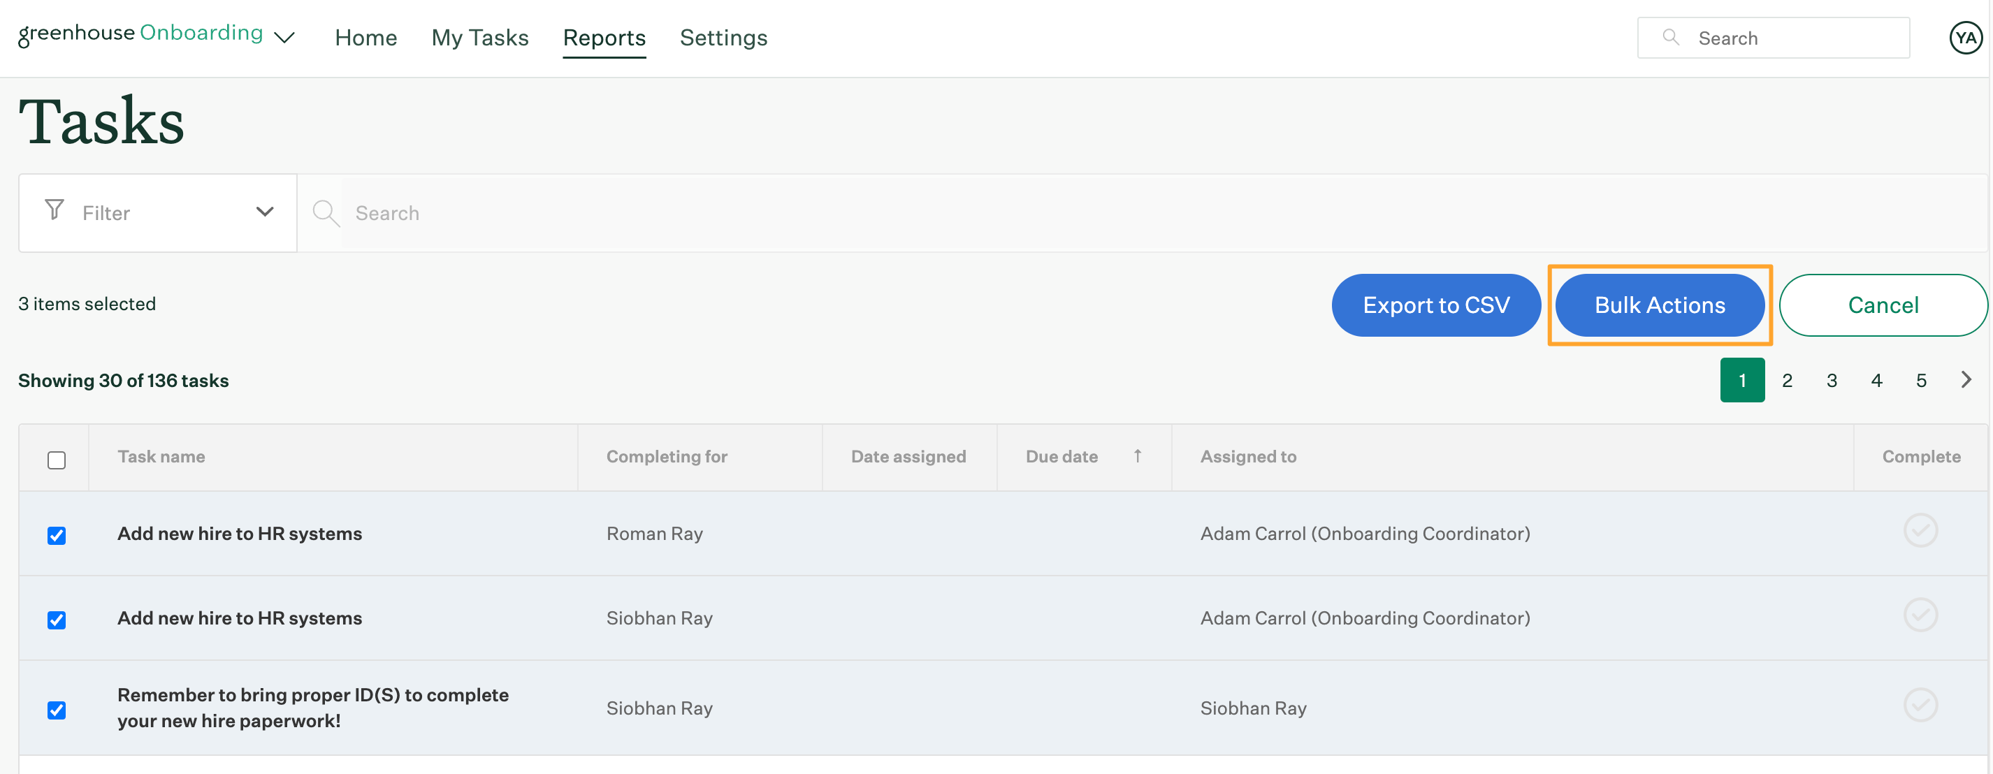Image resolution: width=1993 pixels, height=774 pixels.
Task: Open the Settings menu item
Action: click(722, 36)
